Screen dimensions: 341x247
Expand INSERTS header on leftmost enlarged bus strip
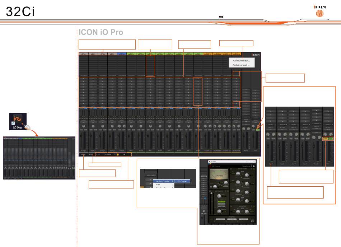pyautogui.click(x=271, y=124)
